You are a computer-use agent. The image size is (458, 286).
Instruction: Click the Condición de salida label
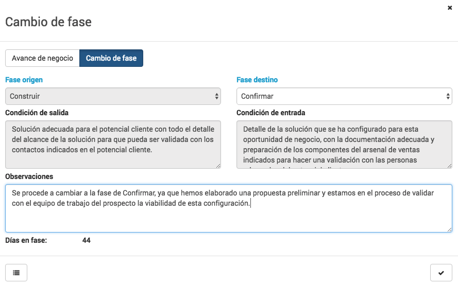(37, 113)
